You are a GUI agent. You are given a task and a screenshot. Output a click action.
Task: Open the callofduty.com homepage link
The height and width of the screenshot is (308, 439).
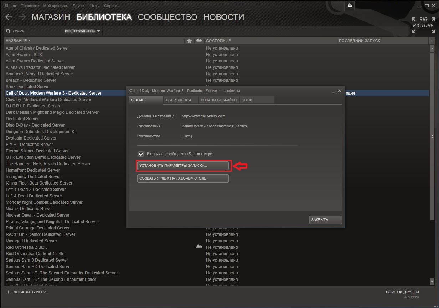pyautogui.click(x=203, y=116)
